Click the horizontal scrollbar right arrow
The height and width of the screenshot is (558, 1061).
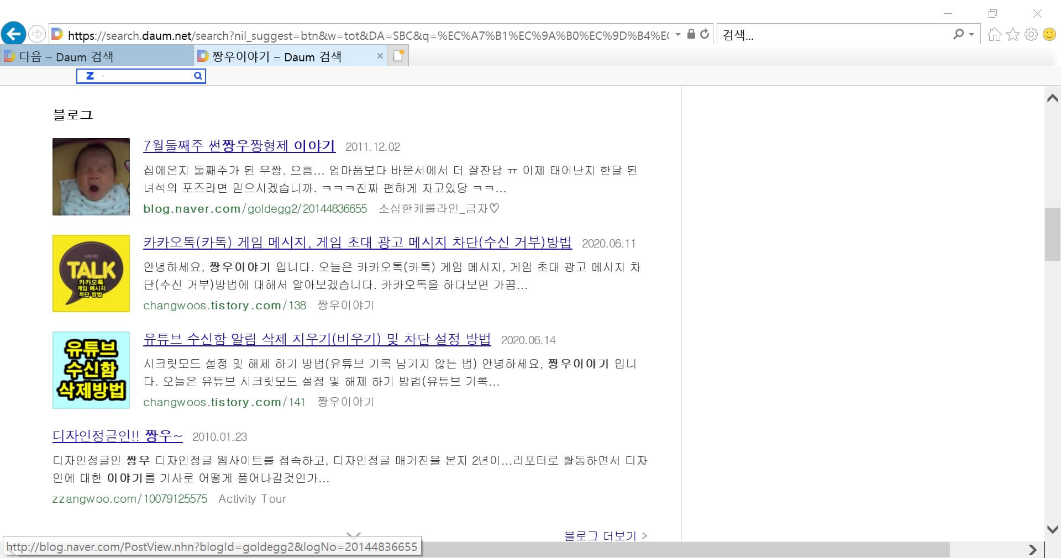(1032, 550)
